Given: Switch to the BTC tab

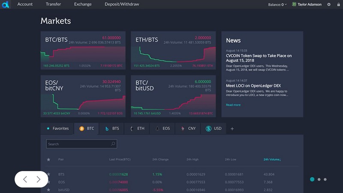Looking at the screenshot, I should 87,128.
